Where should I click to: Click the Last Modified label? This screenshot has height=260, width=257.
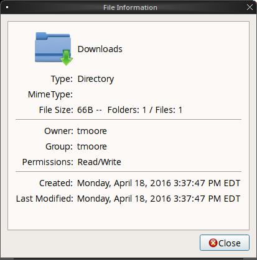pyautogui.click(x=45, y=199)
